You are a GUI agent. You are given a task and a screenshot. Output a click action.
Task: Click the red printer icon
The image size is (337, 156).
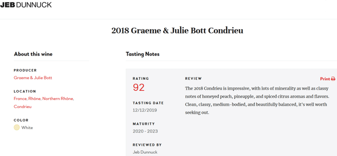point(333,79)
